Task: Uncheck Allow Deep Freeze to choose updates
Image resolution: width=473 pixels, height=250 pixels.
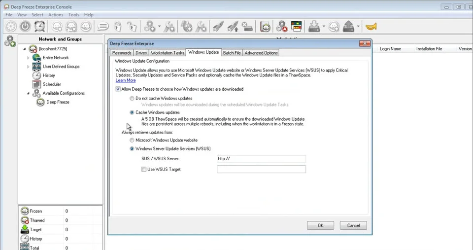Action: [118, 89]
